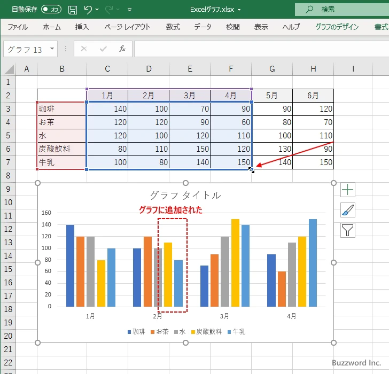Select column C header
The height and width of the screenshot is (374, 389).
[x=107, y=69]
